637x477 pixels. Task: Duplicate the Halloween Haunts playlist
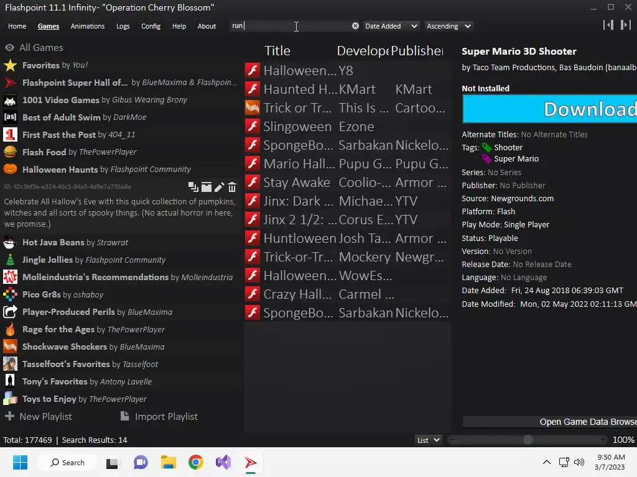[193, 187]
